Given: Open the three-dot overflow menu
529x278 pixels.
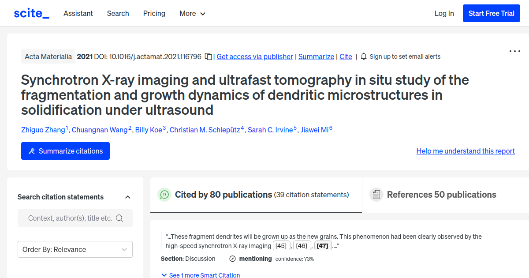Looking at the screenshot, I should pyautogui.click(x=514, y=51).
